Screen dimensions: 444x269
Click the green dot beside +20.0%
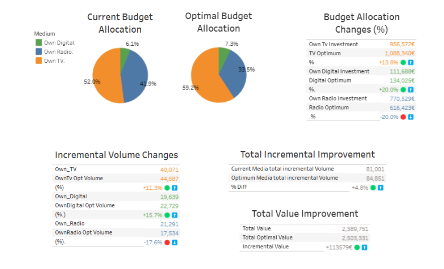click(x=403, y=90)
